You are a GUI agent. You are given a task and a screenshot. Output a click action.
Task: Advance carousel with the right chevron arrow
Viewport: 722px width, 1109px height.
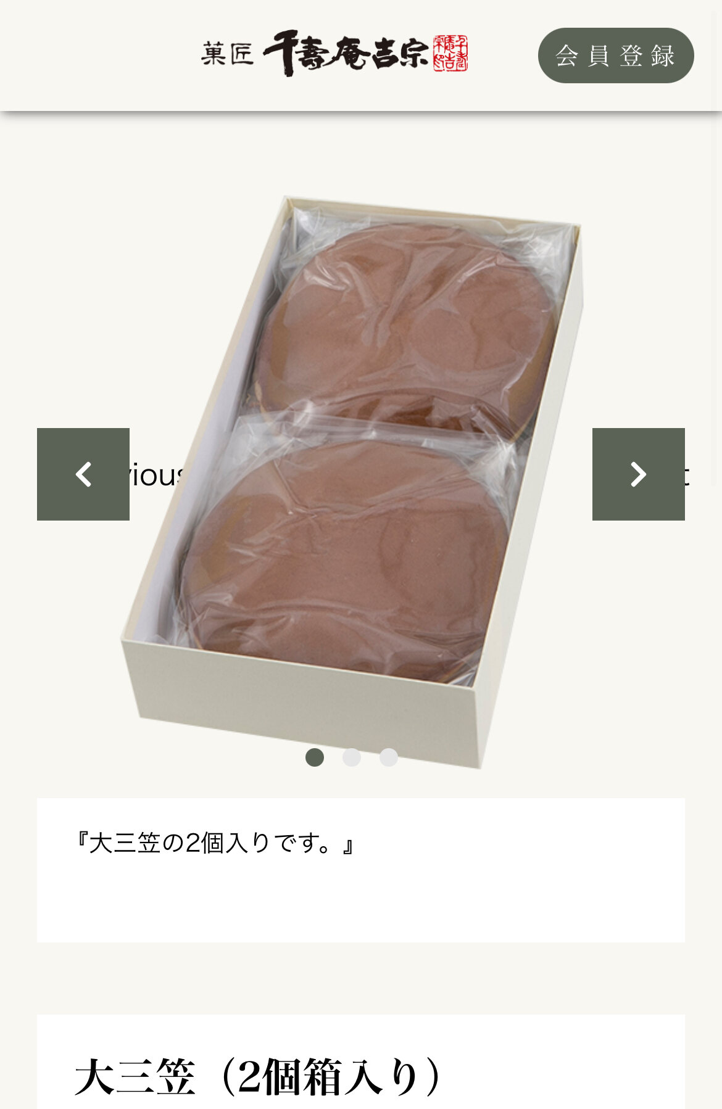(x=639, y=474)
